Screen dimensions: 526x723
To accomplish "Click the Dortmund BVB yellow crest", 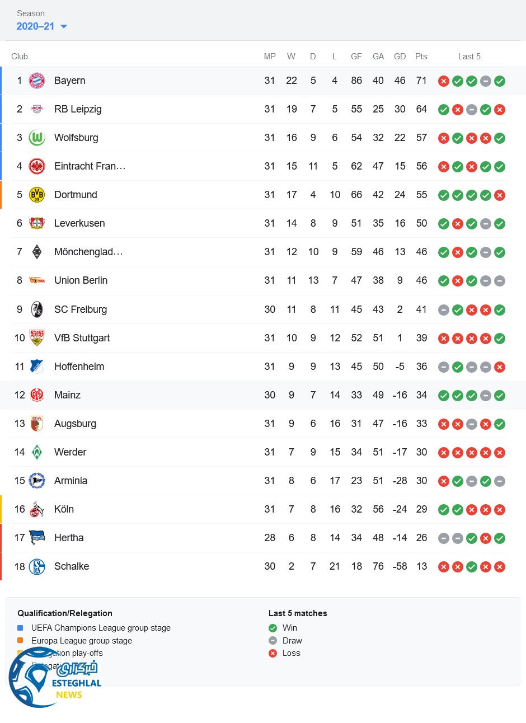I will pos(37,195).
